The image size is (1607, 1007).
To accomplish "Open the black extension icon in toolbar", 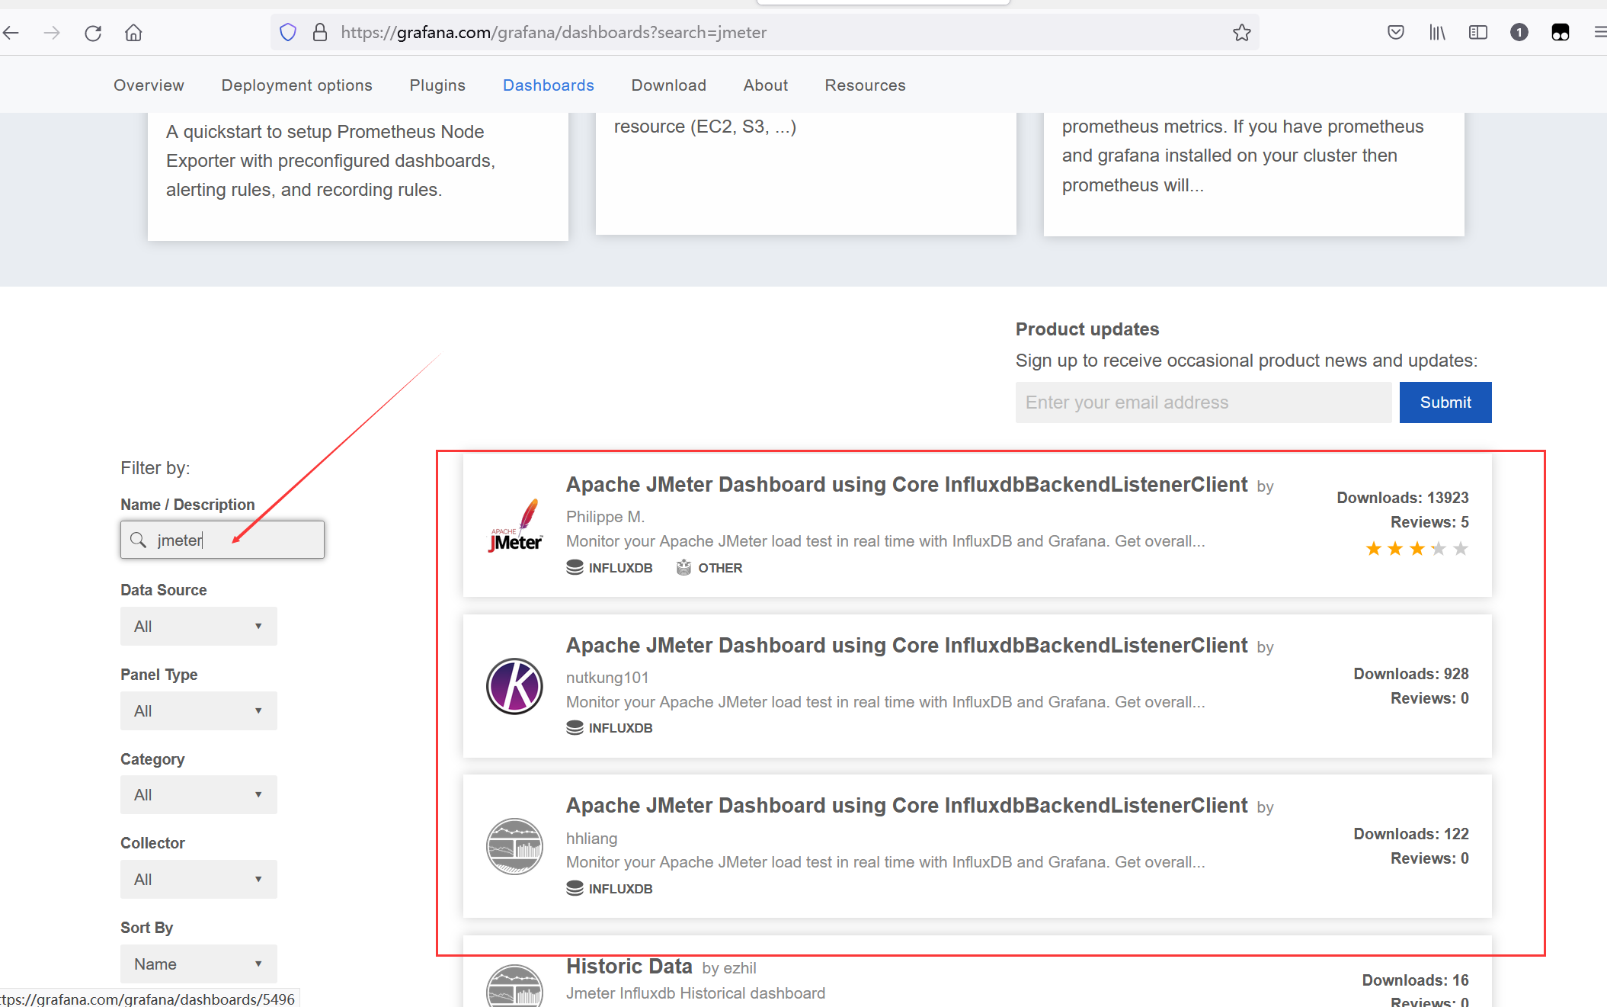I will tap(1561, 32).
